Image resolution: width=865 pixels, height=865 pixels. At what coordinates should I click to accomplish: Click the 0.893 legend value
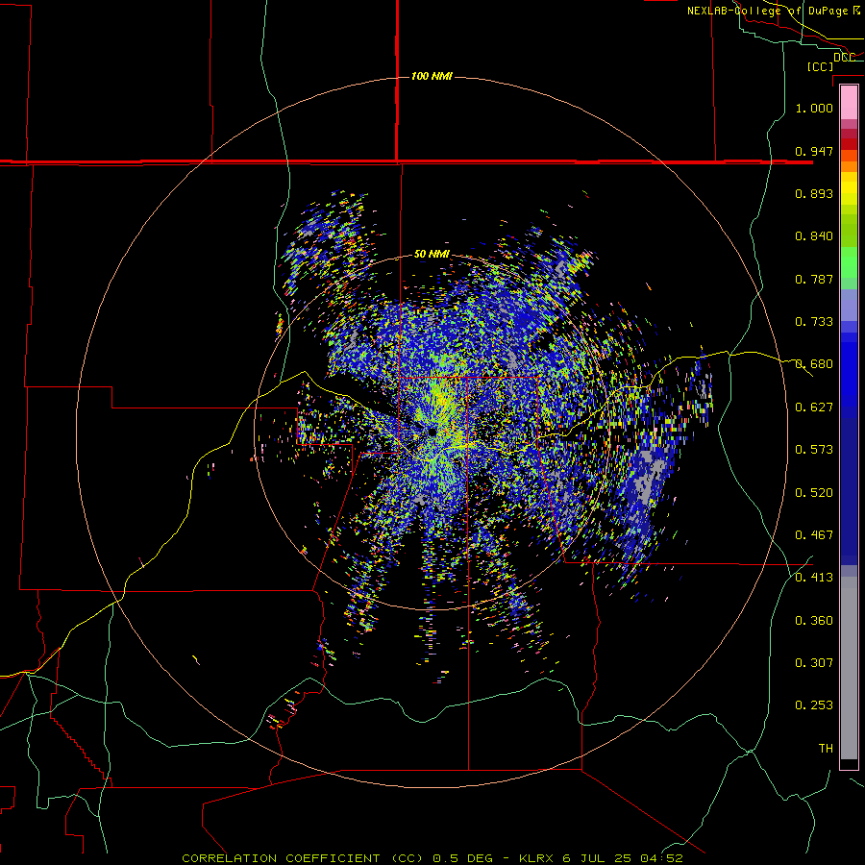tap(814, 193)
